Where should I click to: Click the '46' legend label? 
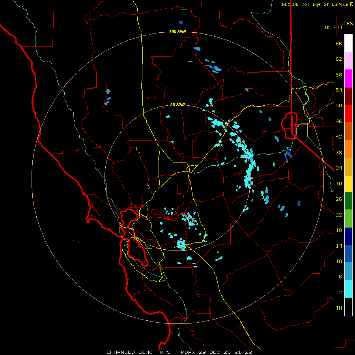coord(339,121)
